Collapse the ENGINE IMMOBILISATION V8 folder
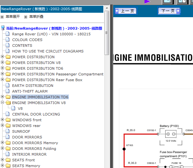 click(x=2, y=102)
